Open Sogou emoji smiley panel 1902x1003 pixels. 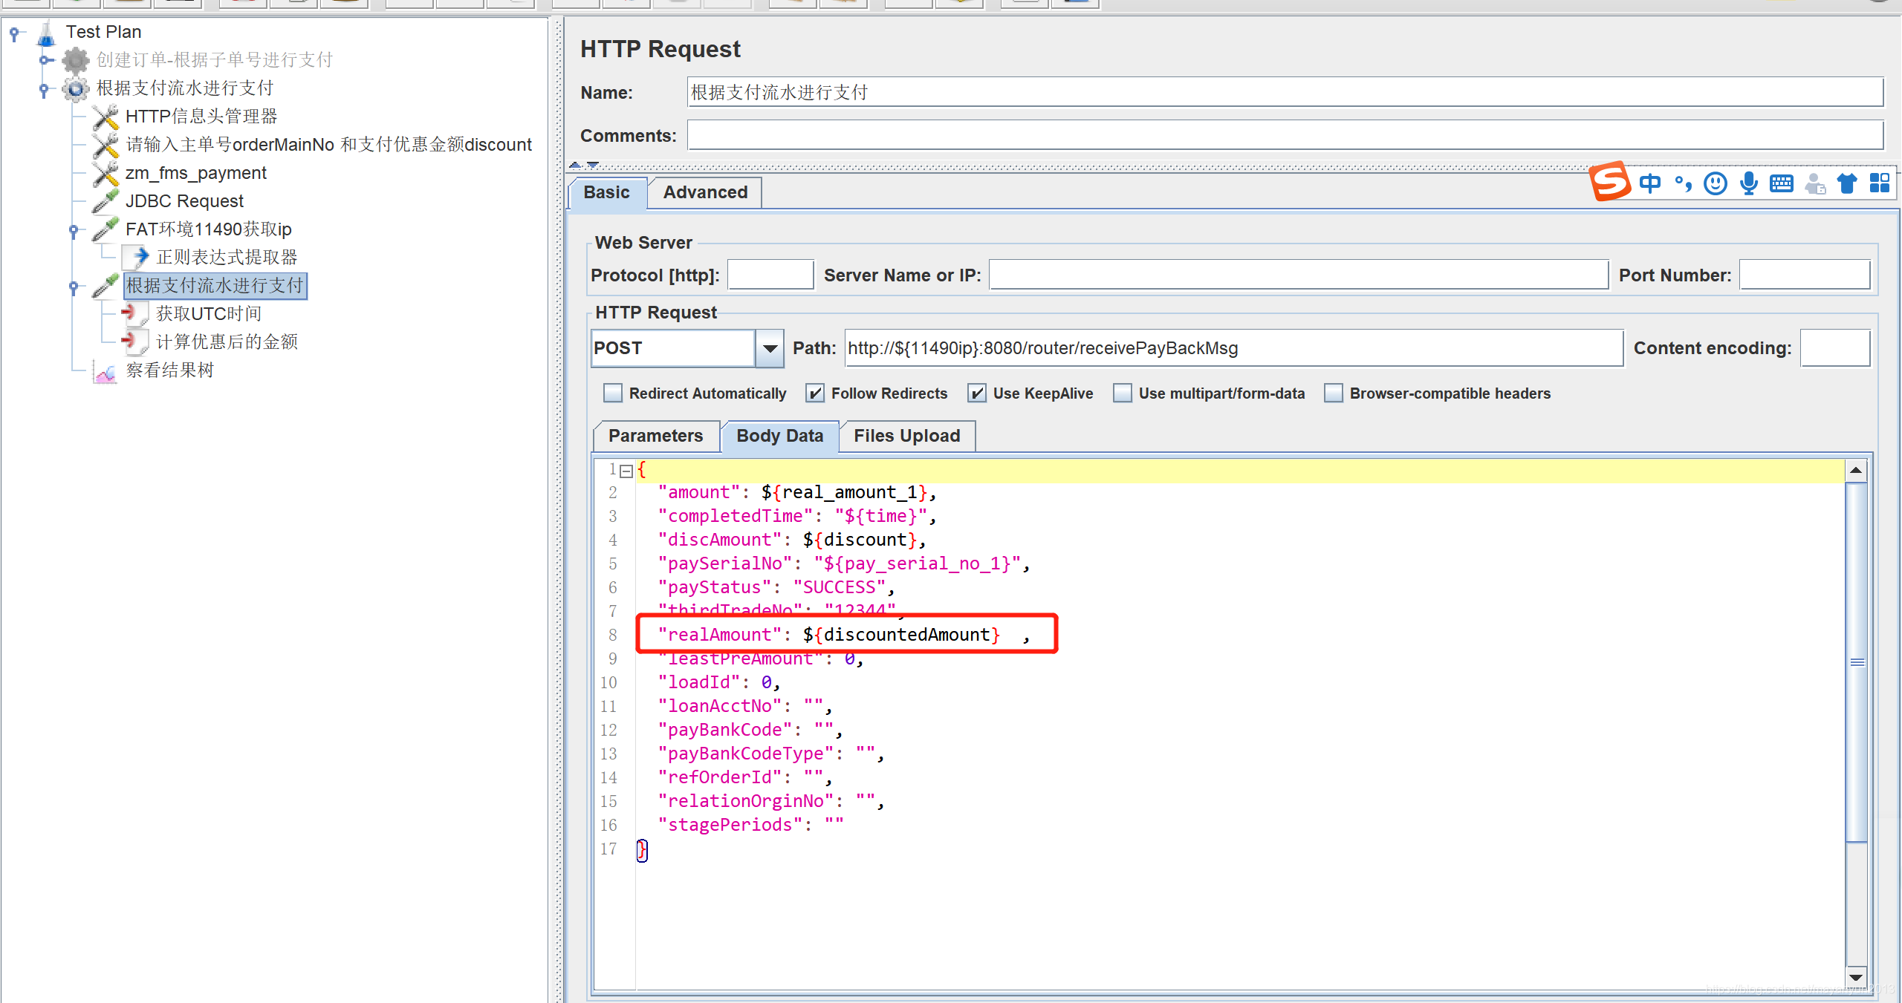coord(1716,183)
